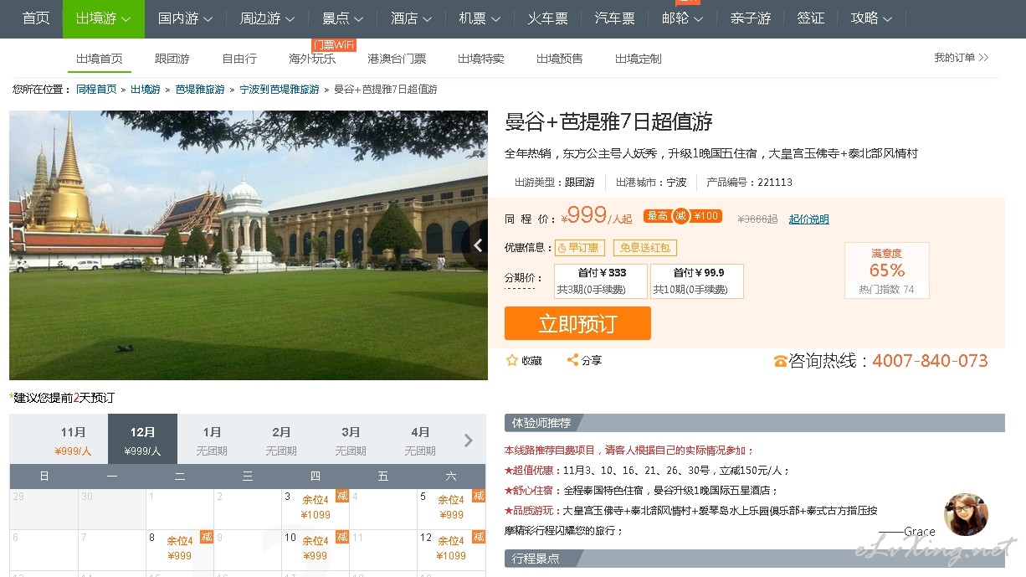
Task: Click the 最高减¥100 badge
Action: 682,216
